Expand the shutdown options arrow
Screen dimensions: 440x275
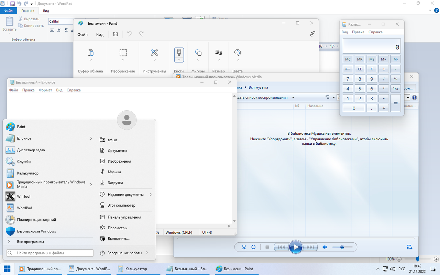coord(147,253)
